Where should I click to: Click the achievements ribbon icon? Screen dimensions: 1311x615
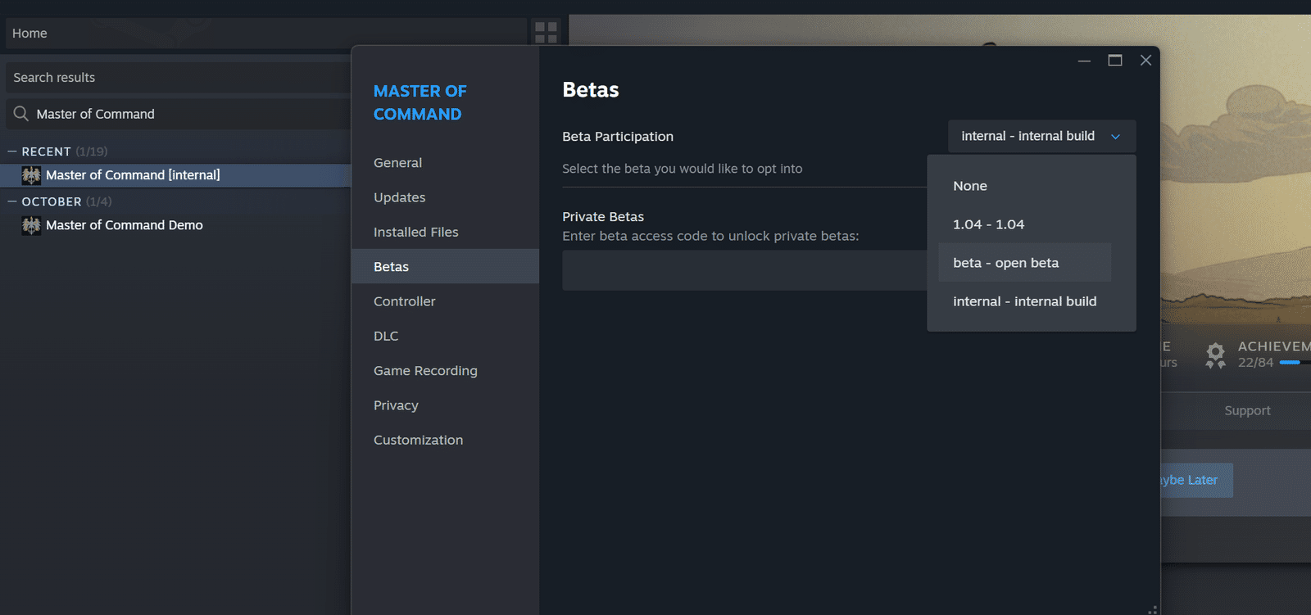1216,355
